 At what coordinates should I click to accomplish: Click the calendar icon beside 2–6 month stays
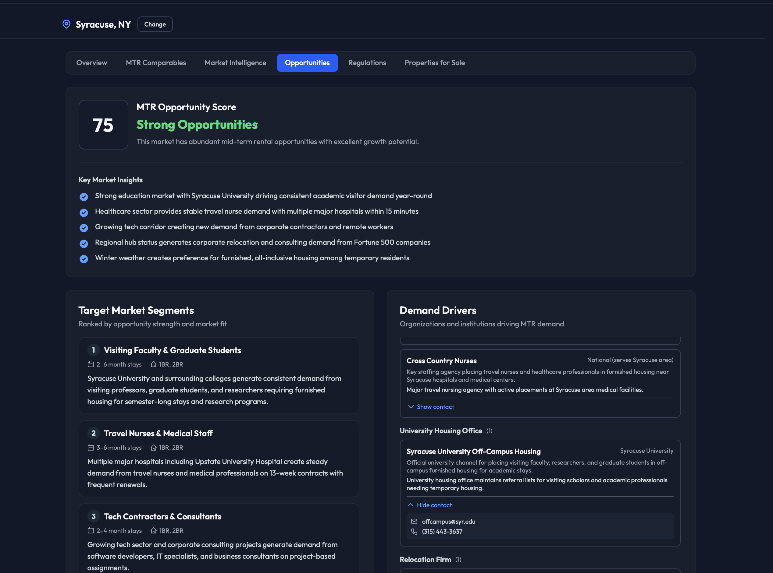tap(90, 364)
